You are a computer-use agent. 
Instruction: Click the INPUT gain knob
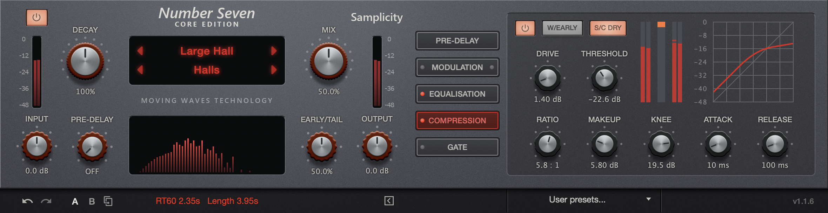(x=36, y=146)
